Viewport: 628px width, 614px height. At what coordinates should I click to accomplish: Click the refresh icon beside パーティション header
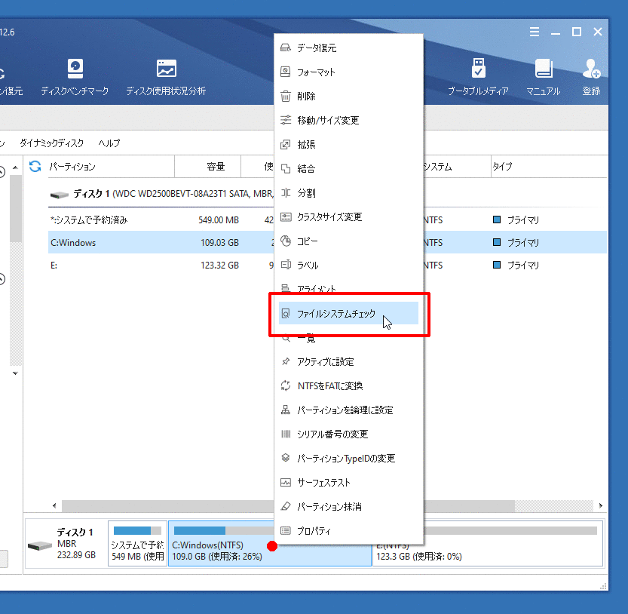click(x=35, y=167)
